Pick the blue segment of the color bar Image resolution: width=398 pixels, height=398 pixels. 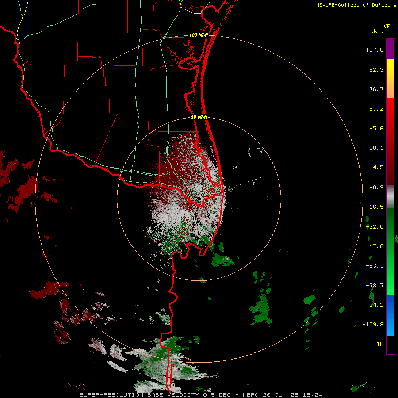(x=390, y=315)
